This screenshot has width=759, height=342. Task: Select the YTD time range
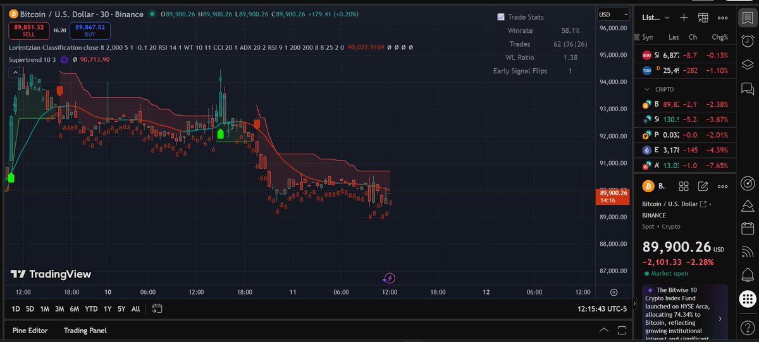click(x=91, y=309)
